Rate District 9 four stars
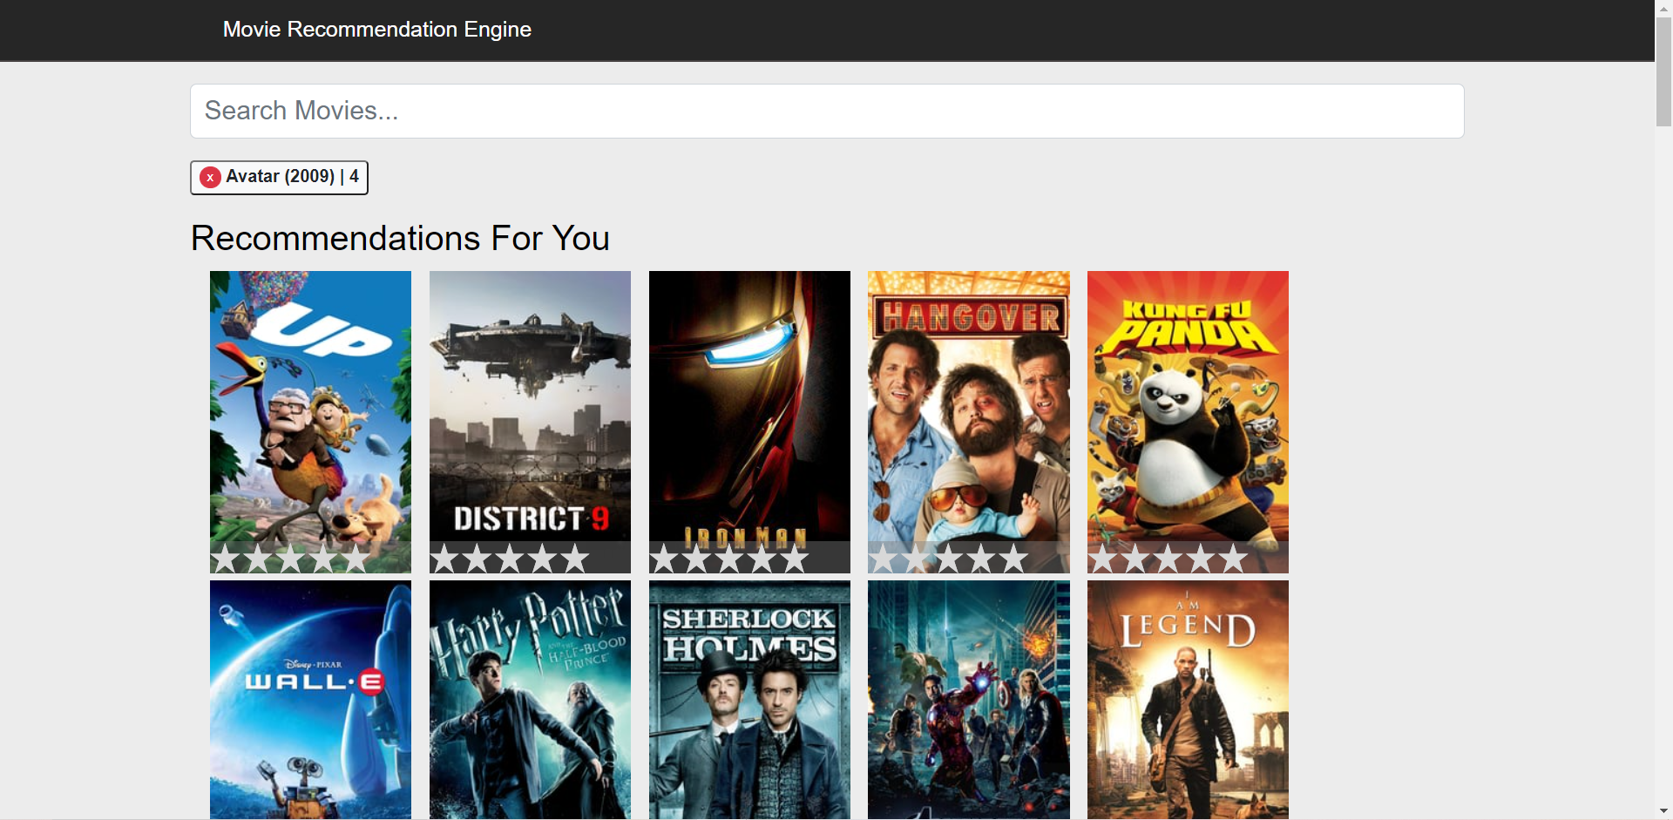 point(544,558)
